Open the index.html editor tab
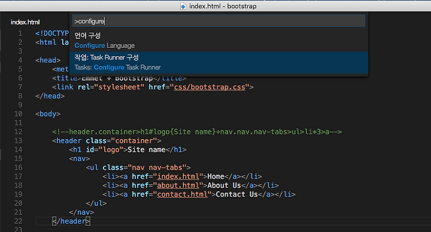The height and width of the screenshot is (232, 431). point(25,22)
